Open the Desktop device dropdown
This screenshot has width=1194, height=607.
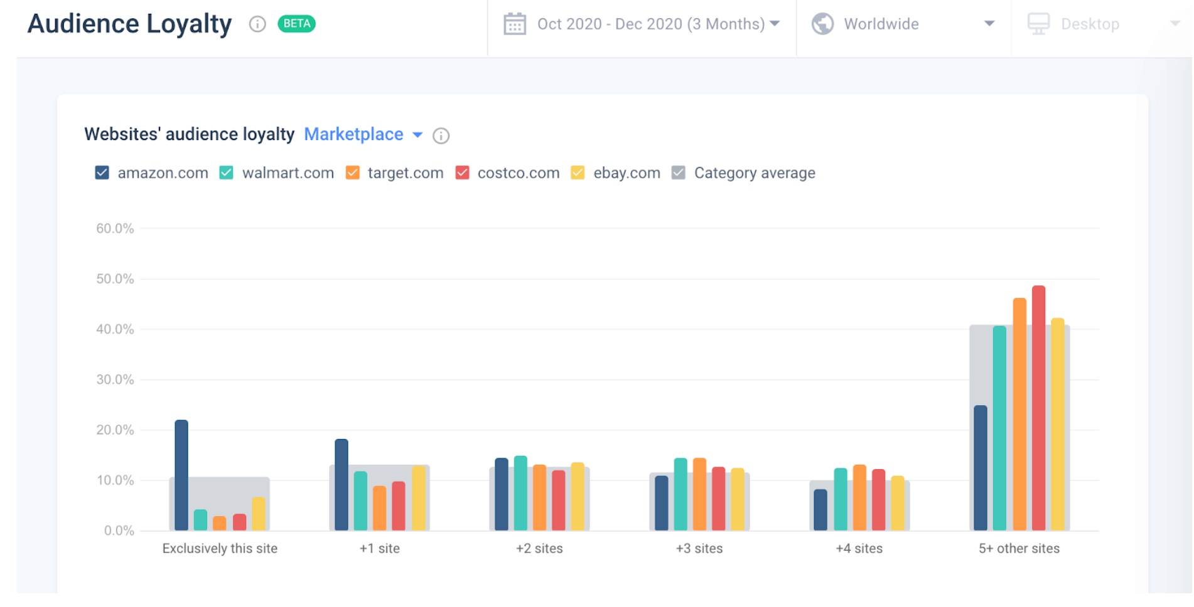tap(1175, 24)
